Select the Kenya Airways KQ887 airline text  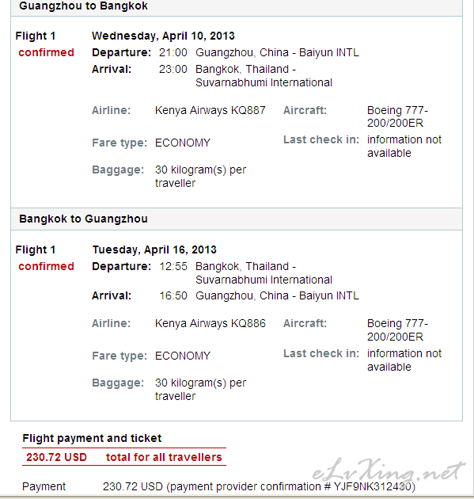pos(210,110)
